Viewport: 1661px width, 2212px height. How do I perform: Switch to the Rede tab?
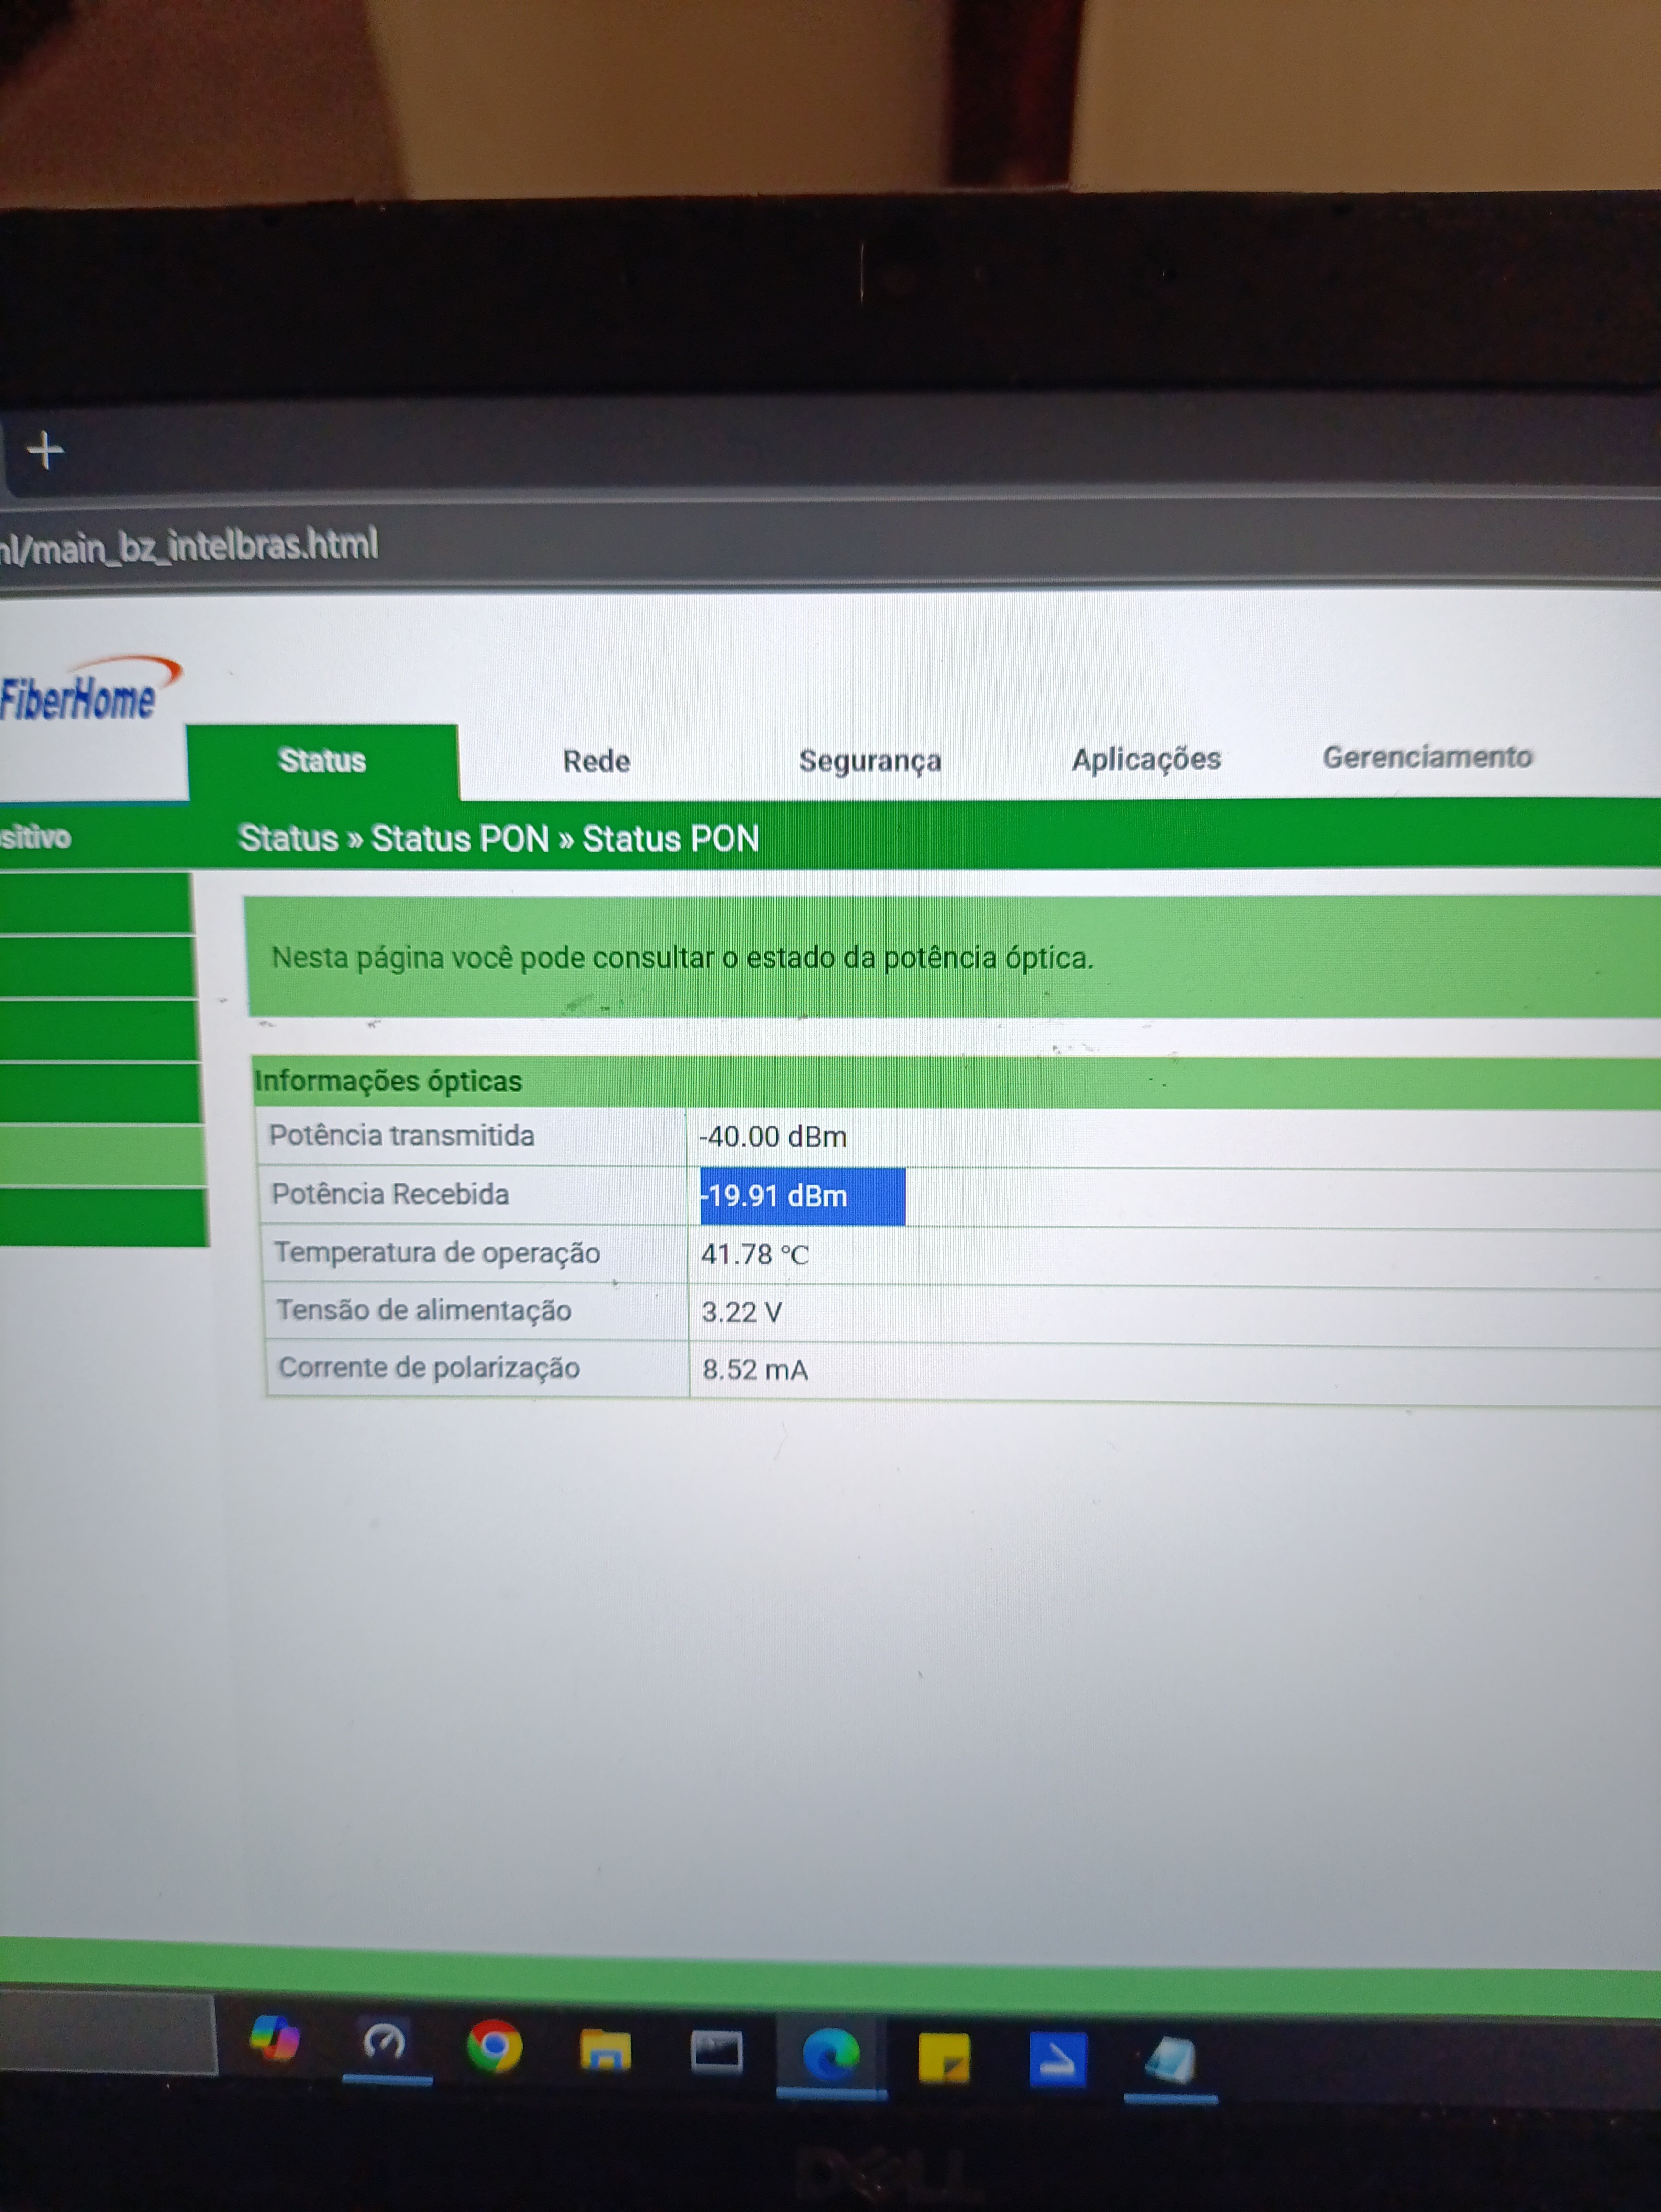point(596,761)
